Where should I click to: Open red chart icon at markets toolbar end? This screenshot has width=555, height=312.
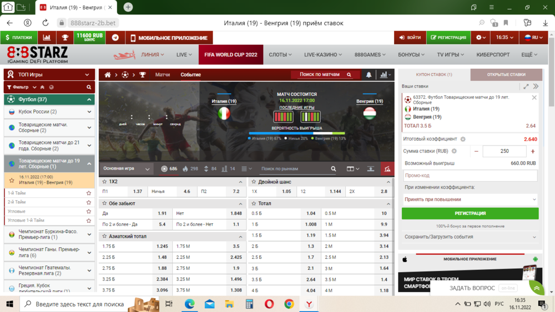tap(387, 169)
